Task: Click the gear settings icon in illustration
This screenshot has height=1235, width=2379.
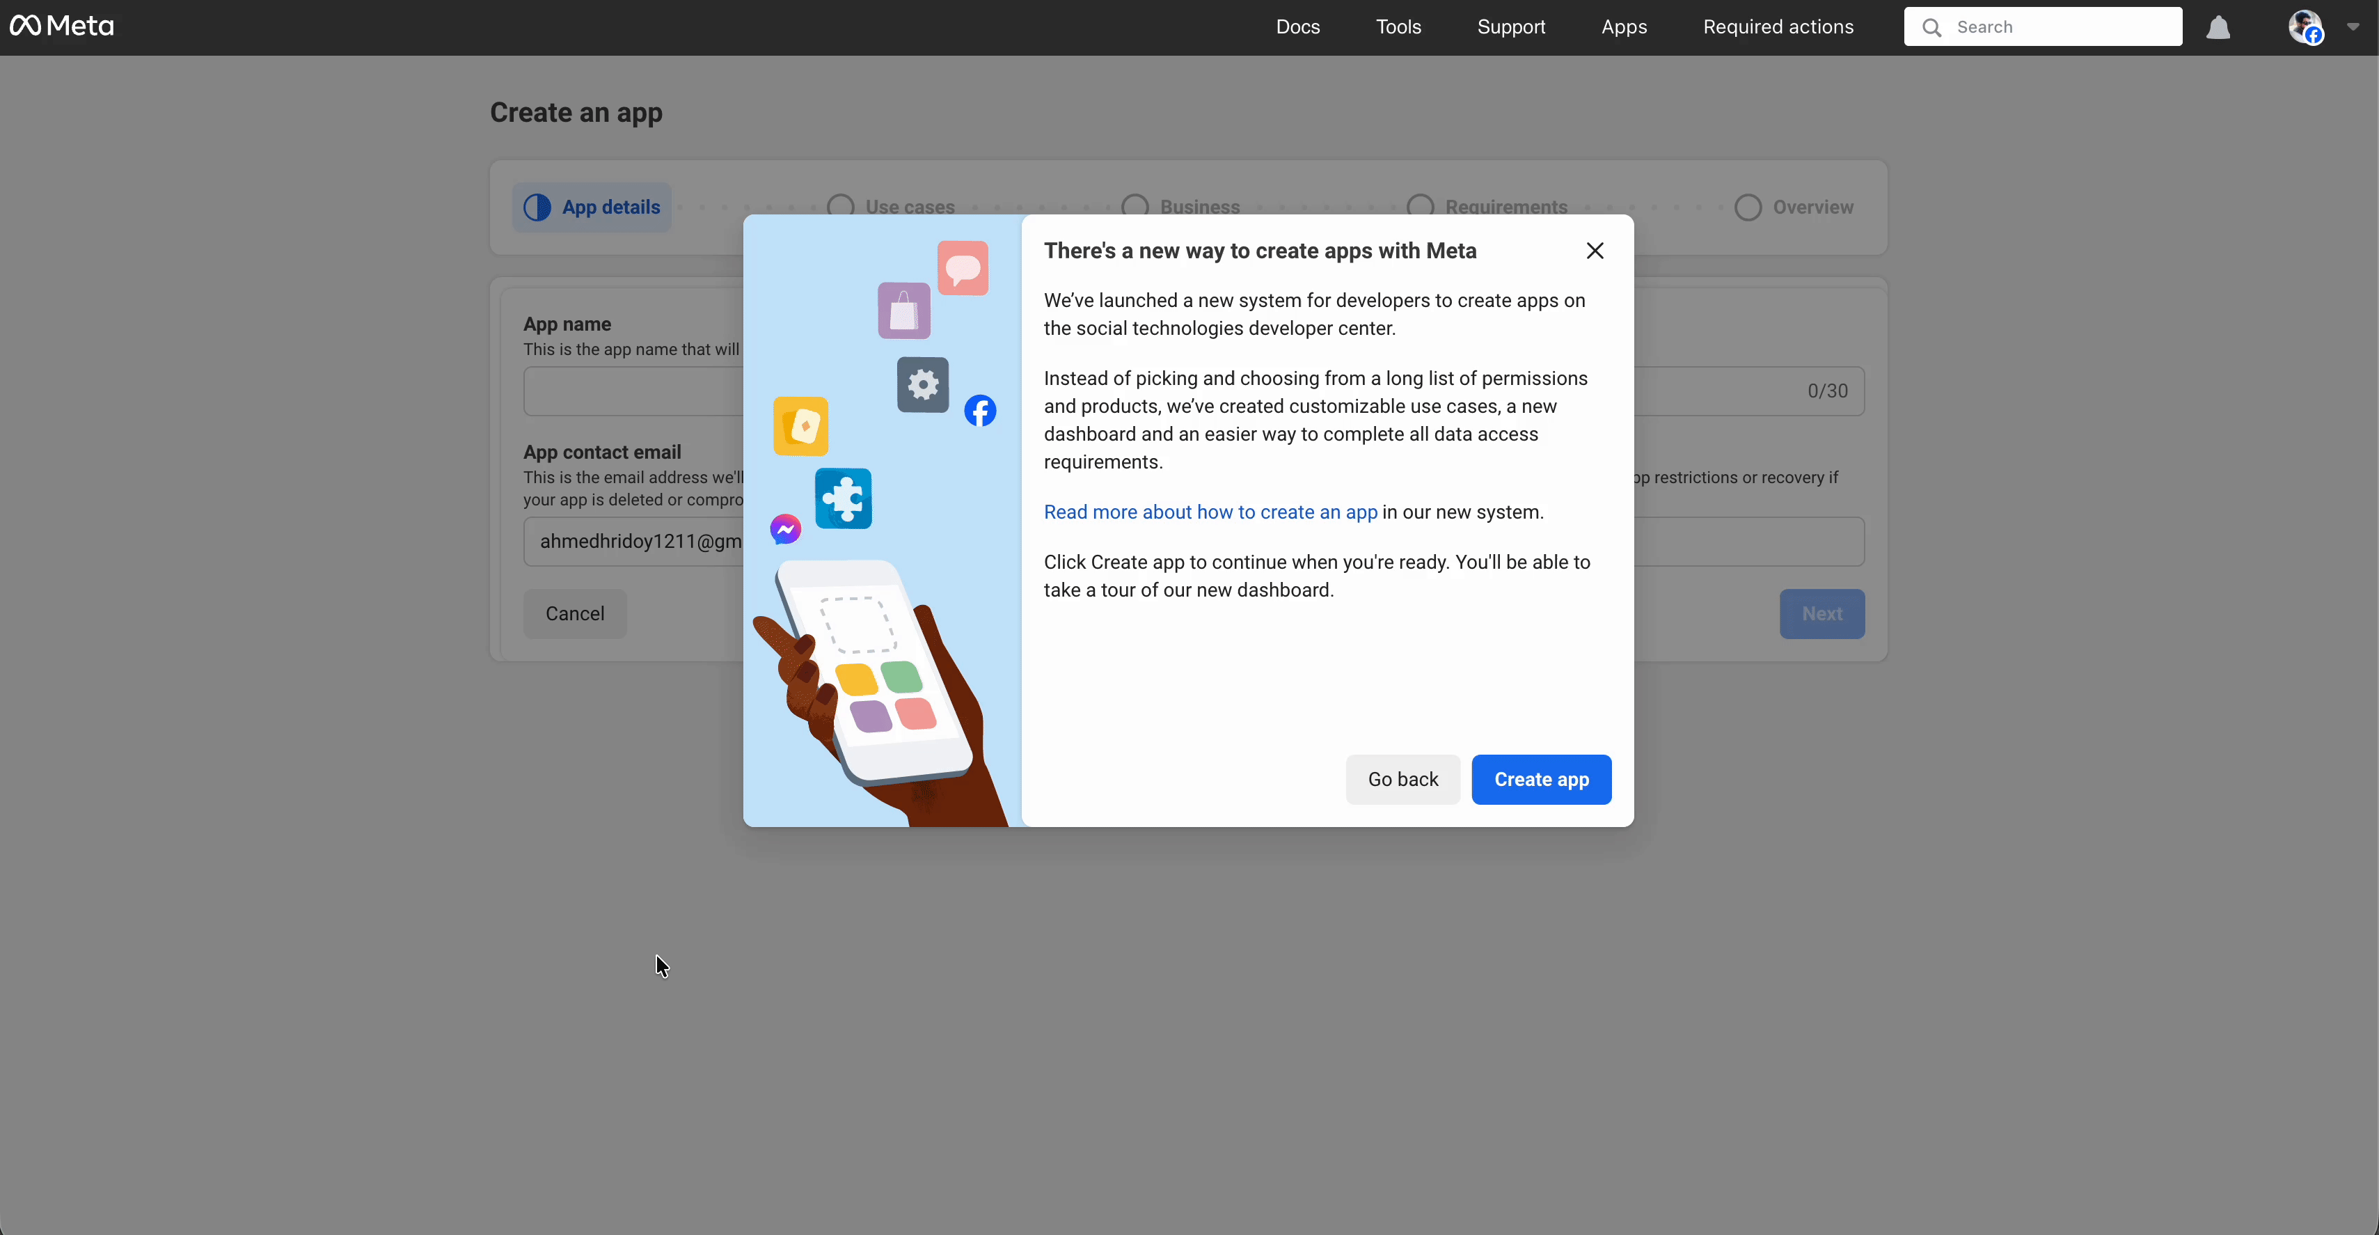Action: click(923, 384)
